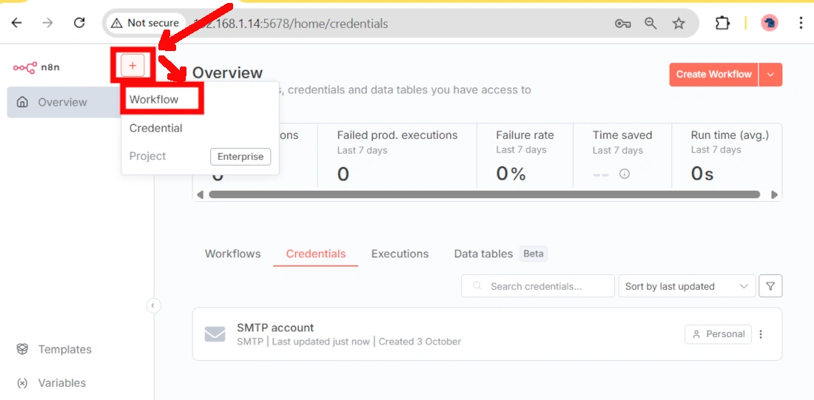
Task: Select Workflow from the plus menu
Action: click(154, 99)
